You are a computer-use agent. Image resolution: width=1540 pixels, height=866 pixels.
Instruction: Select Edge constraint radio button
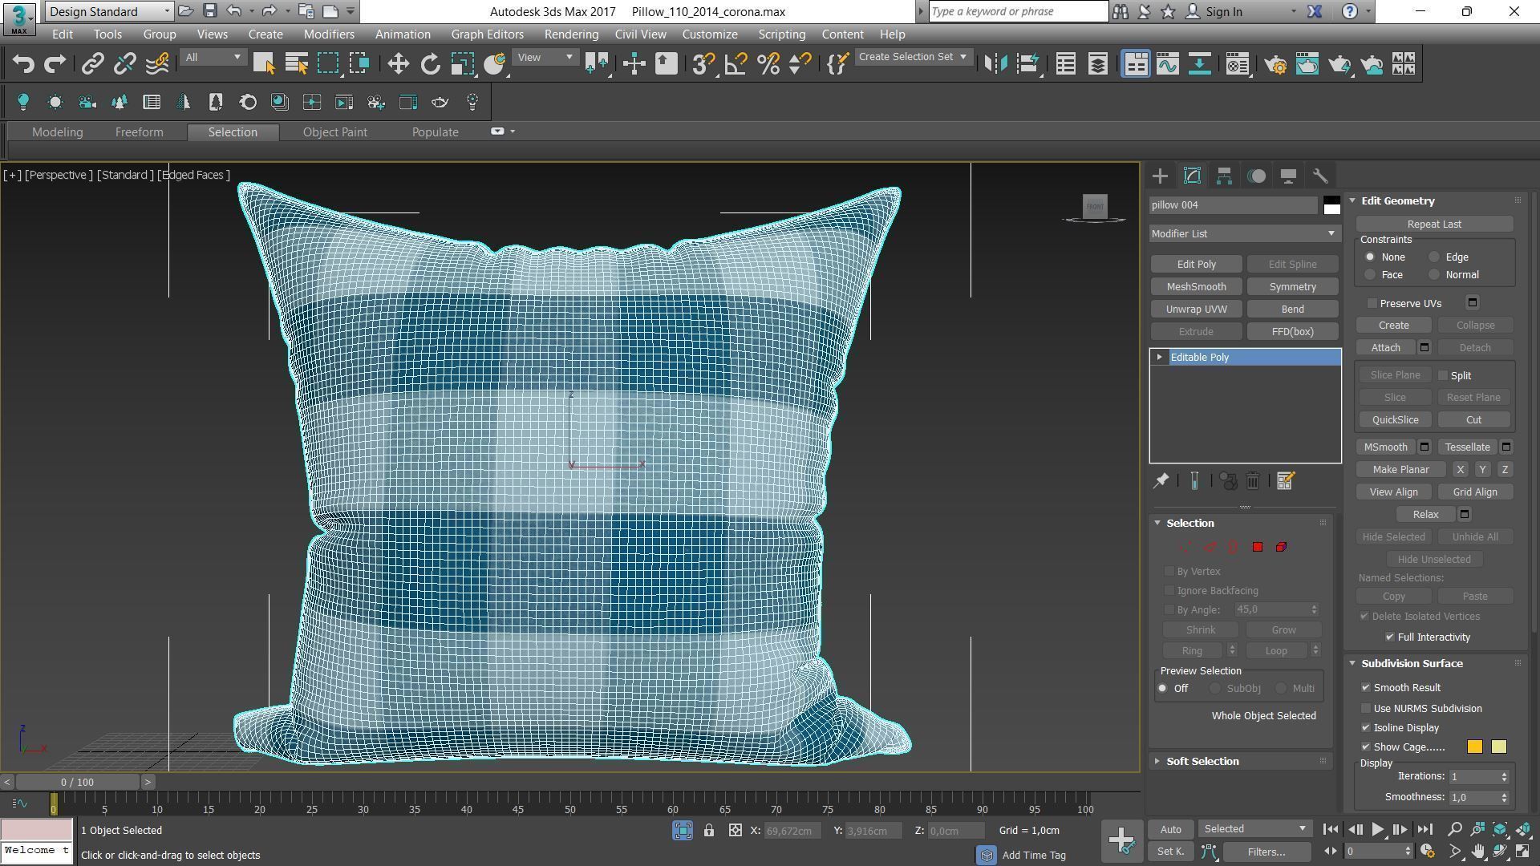click(1434, 257)
